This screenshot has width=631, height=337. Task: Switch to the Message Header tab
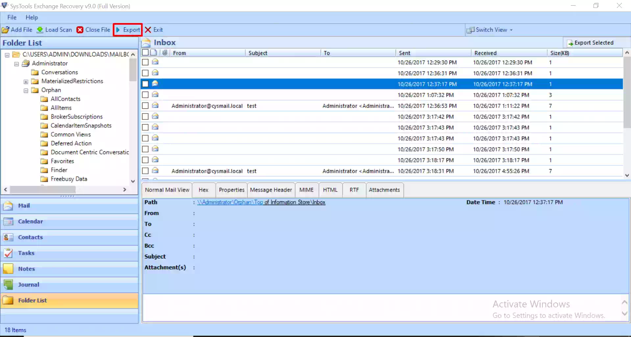pos(271,190)
